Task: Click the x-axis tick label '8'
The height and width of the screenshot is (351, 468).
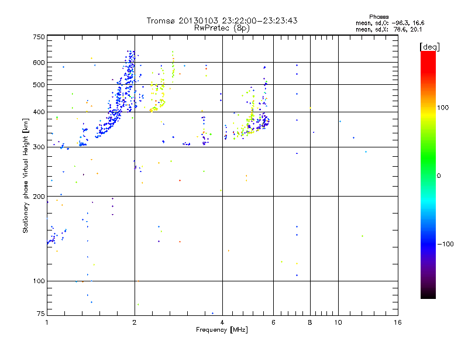Action: 310,322
